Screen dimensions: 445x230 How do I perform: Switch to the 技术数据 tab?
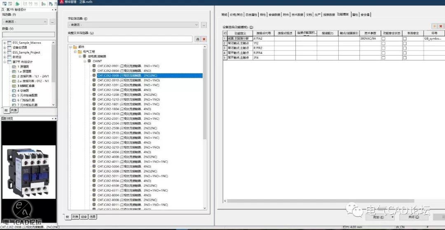click(297, 14)
